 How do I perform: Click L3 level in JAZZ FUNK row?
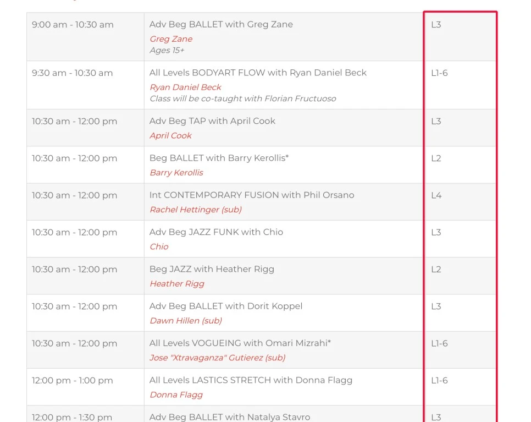point(436,232)
